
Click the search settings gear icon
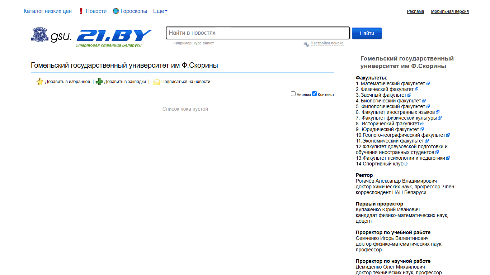(x=306, y=44)
